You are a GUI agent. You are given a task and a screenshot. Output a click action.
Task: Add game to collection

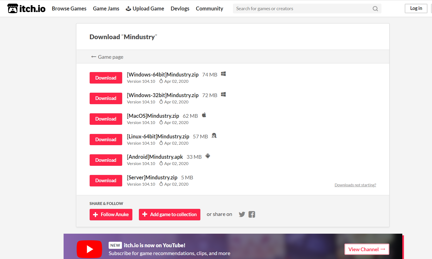click(170, 215)
